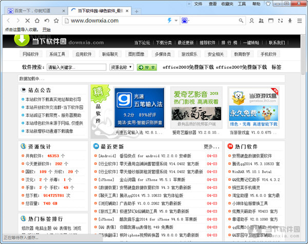Click the window layout toolbar icon
The height and width of the screenshot is (244, 308).
pyautogui.click(x=271, y=21)
